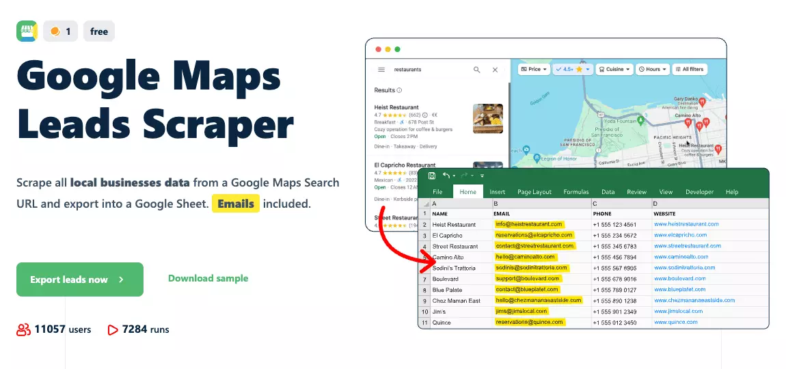The height and width of the screenshot is (369, 786).
Task: Click the Heist Restaurant red map pin
Action: click(718, 149)
